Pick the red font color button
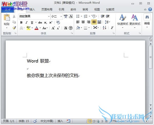Image resolution: width=154 pixels, height=125 pixels. coord(36,28)
